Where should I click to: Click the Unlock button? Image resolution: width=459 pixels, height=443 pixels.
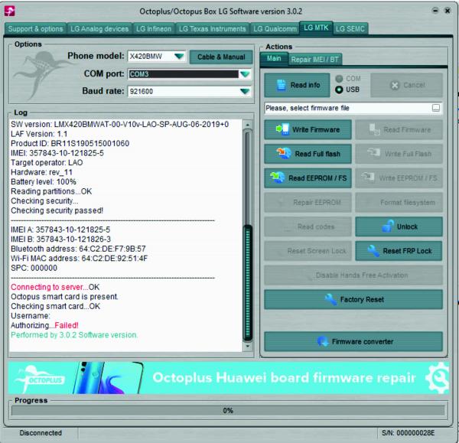point(399,226)
